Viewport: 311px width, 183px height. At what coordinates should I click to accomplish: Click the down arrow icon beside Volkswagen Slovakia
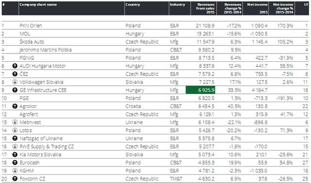pyautogui.click(x=15, y=82)
